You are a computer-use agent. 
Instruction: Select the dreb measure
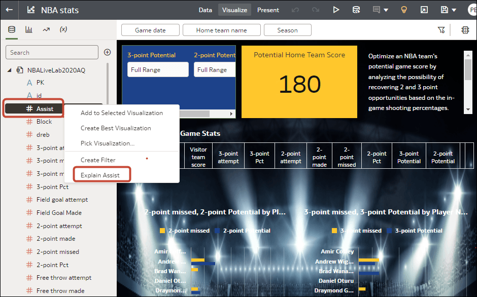click(x=43, y=135)
